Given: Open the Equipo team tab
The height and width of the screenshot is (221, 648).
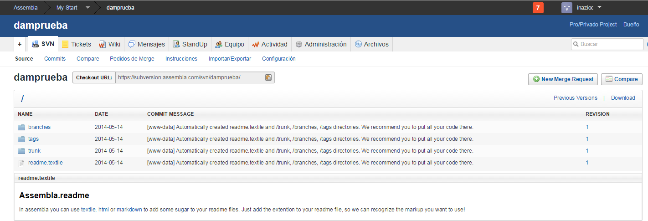Looking at the screenshot, I should 229,44.
